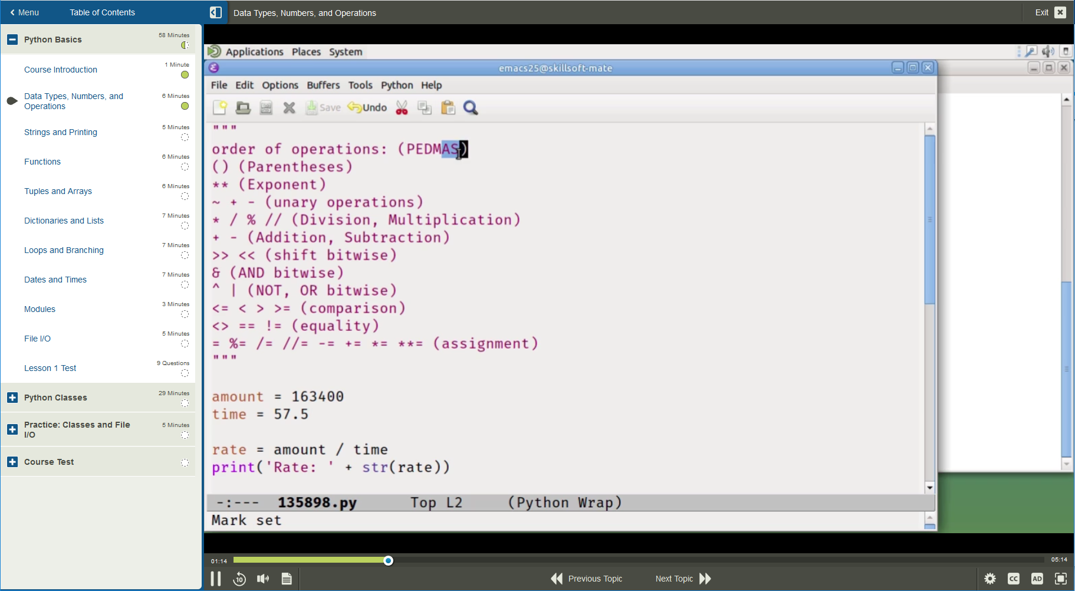
Task: Open the search magnifier icon in Emacs
Action: tap(470, 107)
